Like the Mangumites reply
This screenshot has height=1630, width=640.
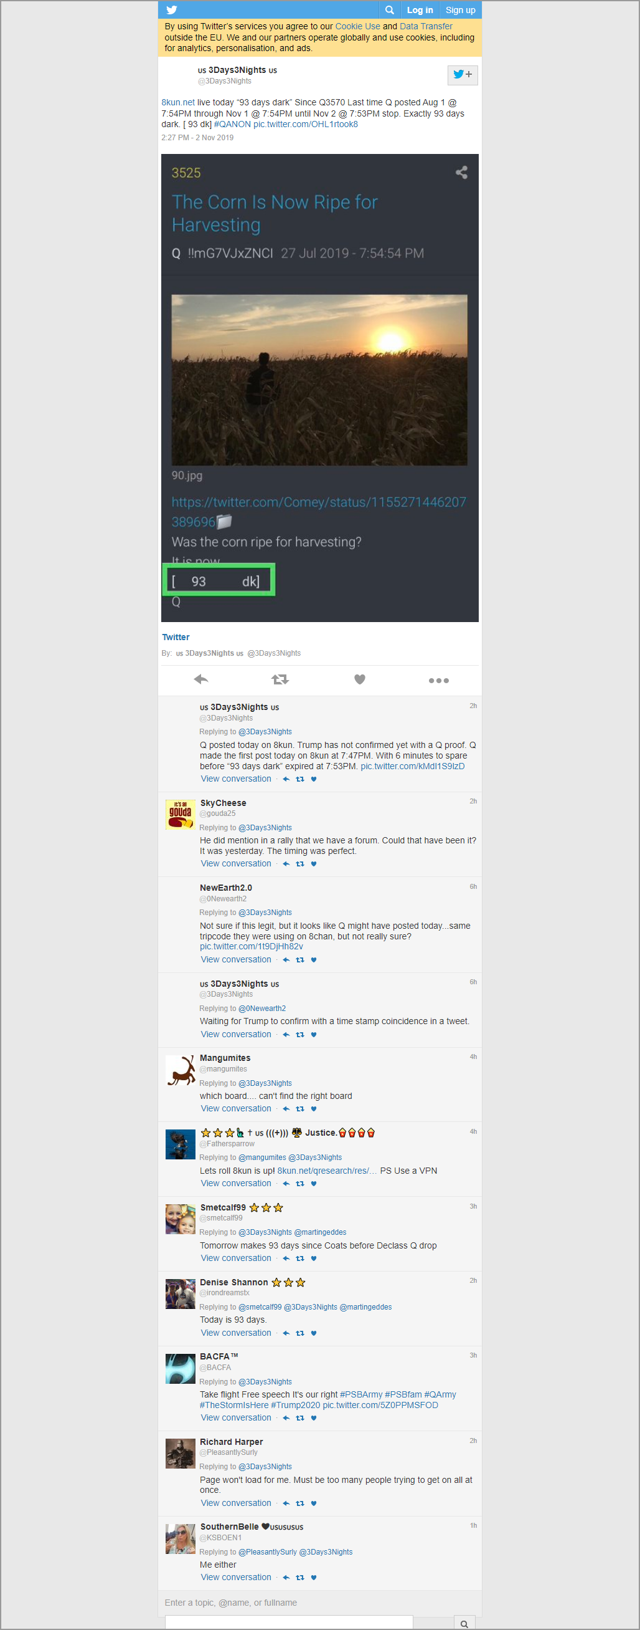[314, 1109]
